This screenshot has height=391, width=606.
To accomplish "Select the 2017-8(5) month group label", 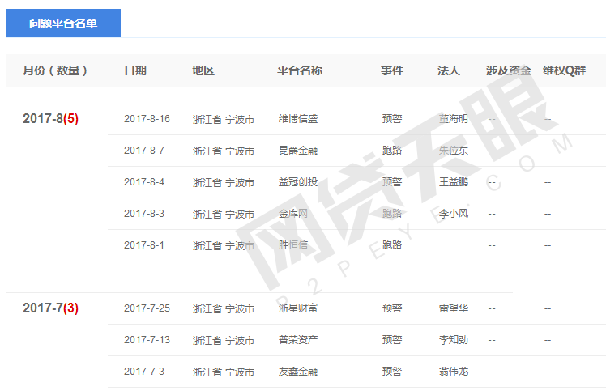I will (50, 118).
